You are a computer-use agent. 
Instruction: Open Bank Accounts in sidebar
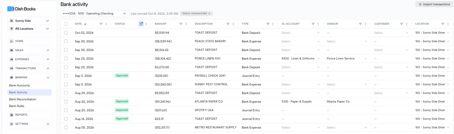coord(19,85)
